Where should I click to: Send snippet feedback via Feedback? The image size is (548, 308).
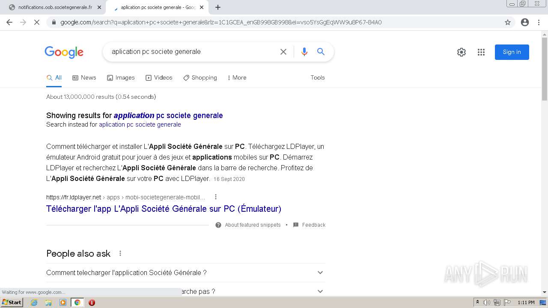pos(310,225)
